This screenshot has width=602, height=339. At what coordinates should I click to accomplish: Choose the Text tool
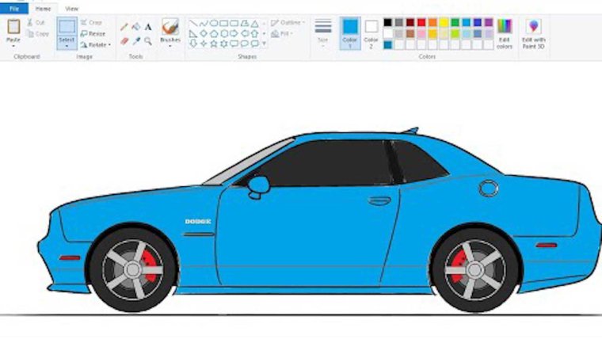148,27
